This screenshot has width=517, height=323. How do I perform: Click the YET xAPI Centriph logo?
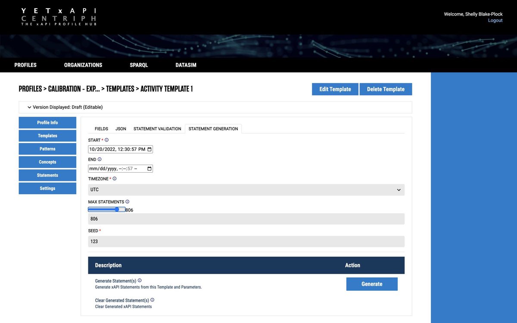(59, 16)
